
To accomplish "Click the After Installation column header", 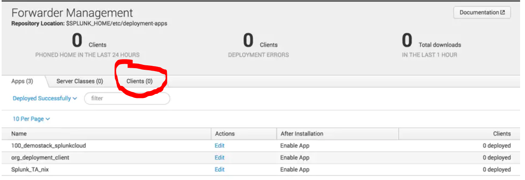I will [x=302, y=133].
